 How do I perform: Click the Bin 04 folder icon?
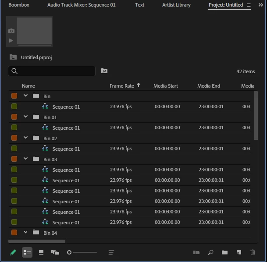point(36,232)
